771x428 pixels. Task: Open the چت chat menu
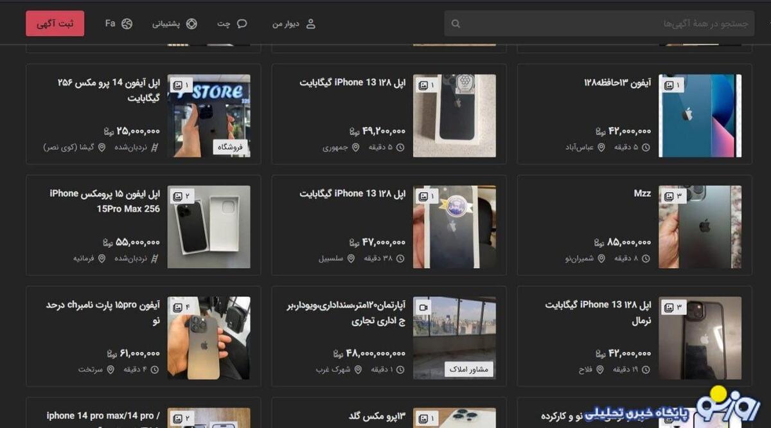(232, 24)
